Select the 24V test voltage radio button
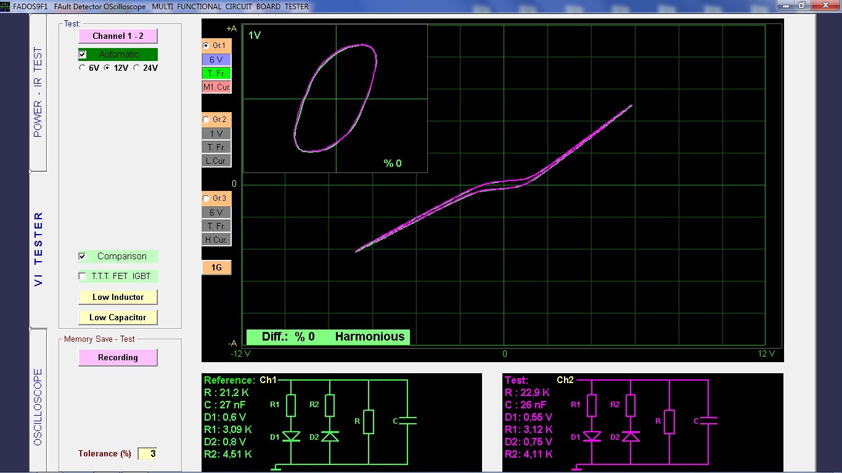Screen dimensions: 842x473 [x=137, y=68]
